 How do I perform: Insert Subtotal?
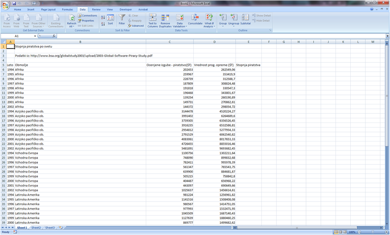point(245,20)
